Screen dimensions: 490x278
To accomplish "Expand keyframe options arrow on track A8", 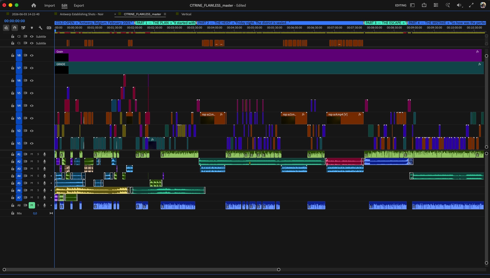I will point(51,205).
